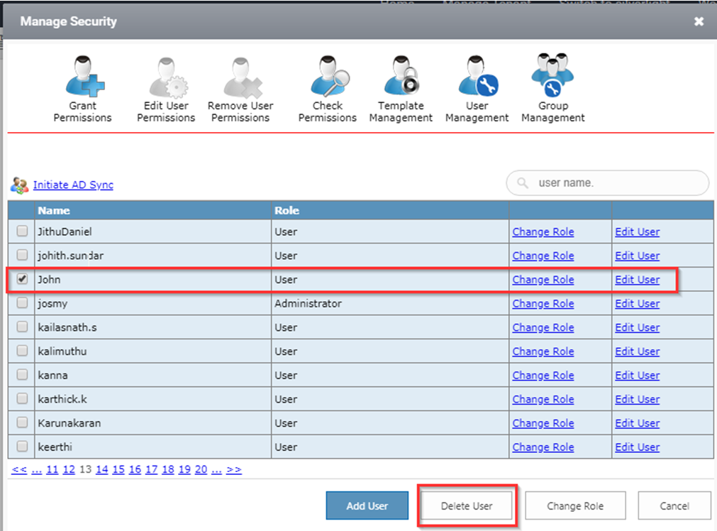Click Change Role for keerthi

543,447
